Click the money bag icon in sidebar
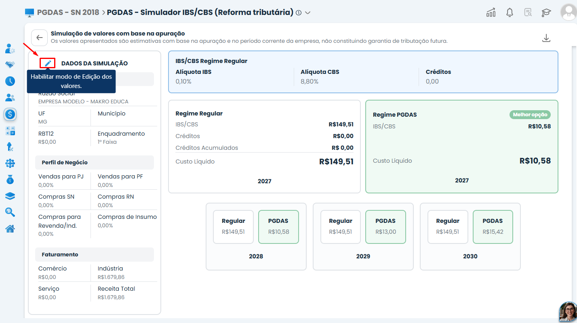Screen dimensions: 577x323 coord(10,180)
